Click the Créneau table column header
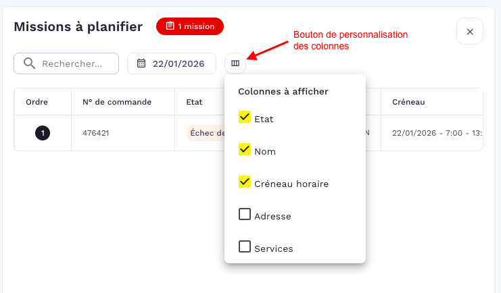This screenshot has width=501, height=293. coord(408,102)
